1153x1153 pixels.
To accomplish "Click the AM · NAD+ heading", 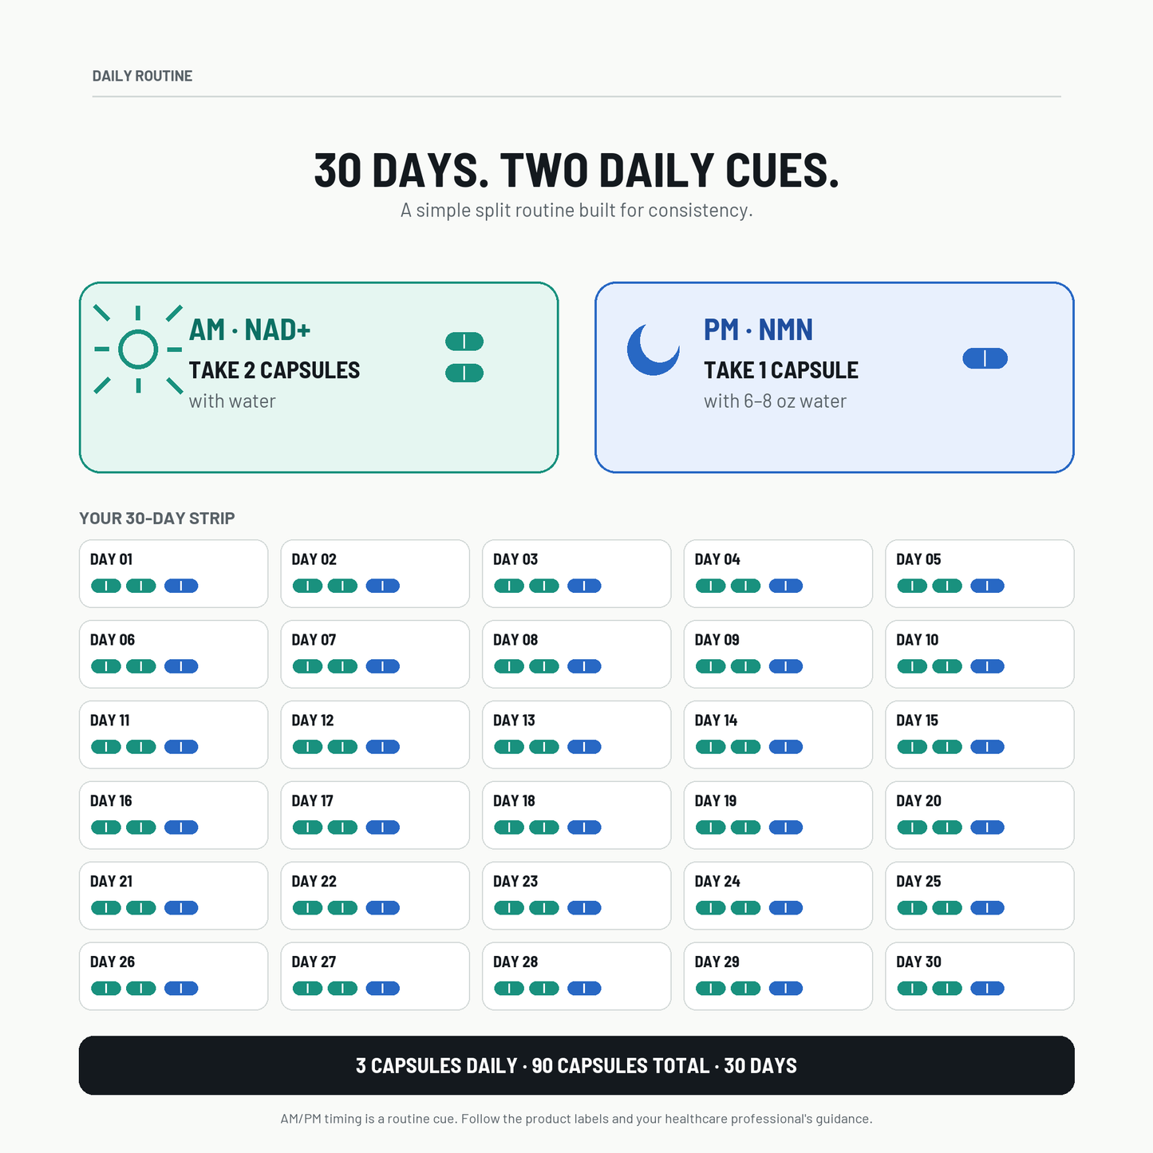I will click(250, 330).
